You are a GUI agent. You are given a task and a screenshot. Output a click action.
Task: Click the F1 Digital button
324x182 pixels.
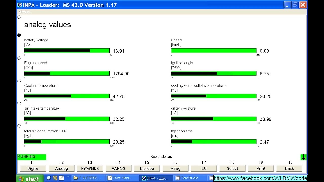tap(33, 168)
